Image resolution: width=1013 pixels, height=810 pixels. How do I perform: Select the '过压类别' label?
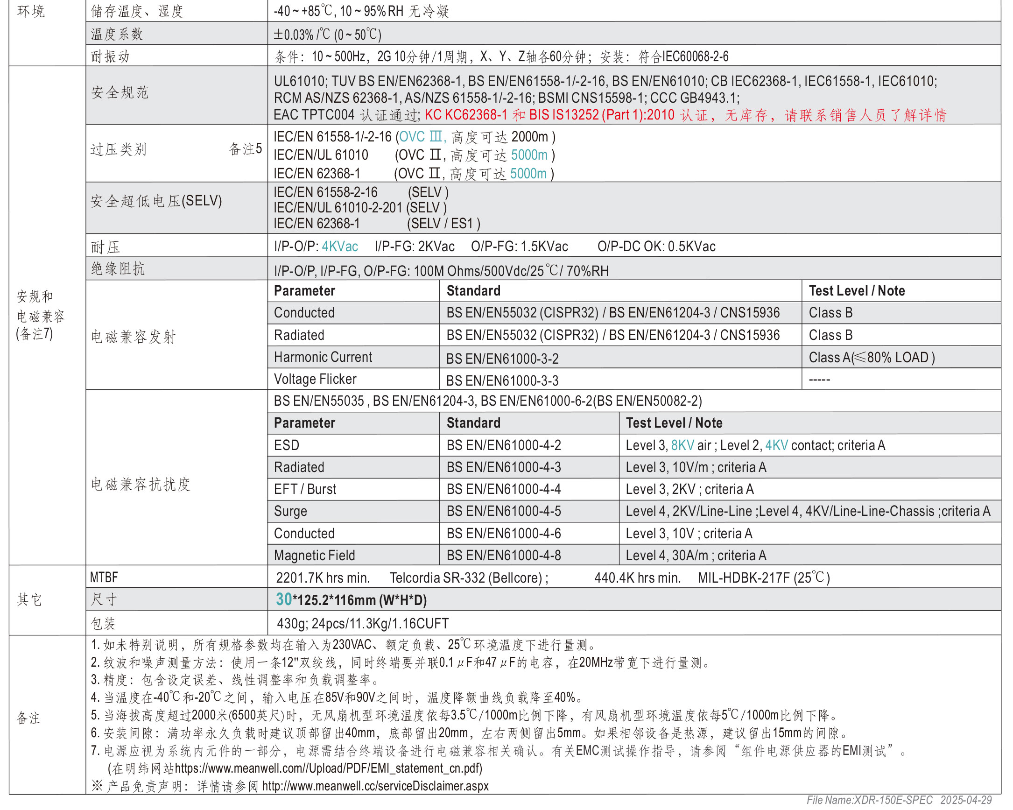pyautogui.click(x=119, y=149)
